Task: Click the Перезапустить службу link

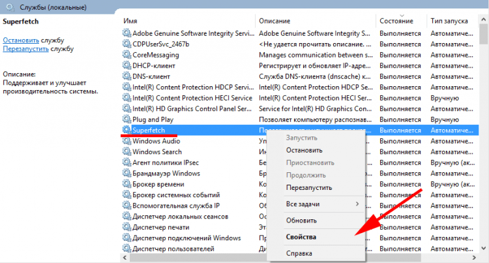Action: (x=25, y=49)
